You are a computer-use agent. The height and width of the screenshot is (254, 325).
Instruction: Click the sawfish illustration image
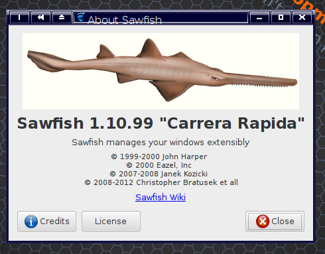point(161,71)
